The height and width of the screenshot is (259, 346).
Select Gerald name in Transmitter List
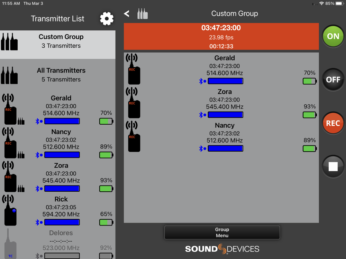click(61, 98)
